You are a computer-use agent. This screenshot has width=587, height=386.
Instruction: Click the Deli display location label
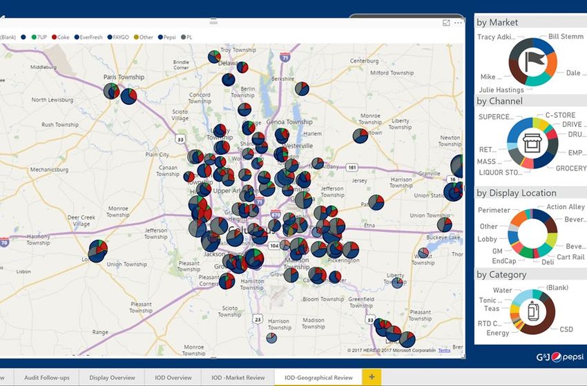[548, 262]
